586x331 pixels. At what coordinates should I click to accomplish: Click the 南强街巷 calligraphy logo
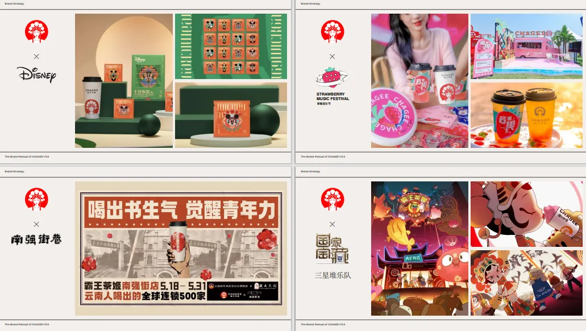[36, 239]
